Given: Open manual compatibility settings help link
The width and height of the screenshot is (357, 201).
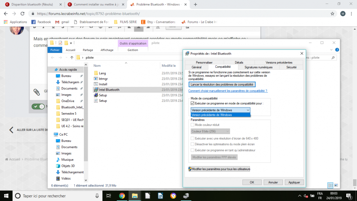Looking at the screenshot, I should (x=228, y=91).
